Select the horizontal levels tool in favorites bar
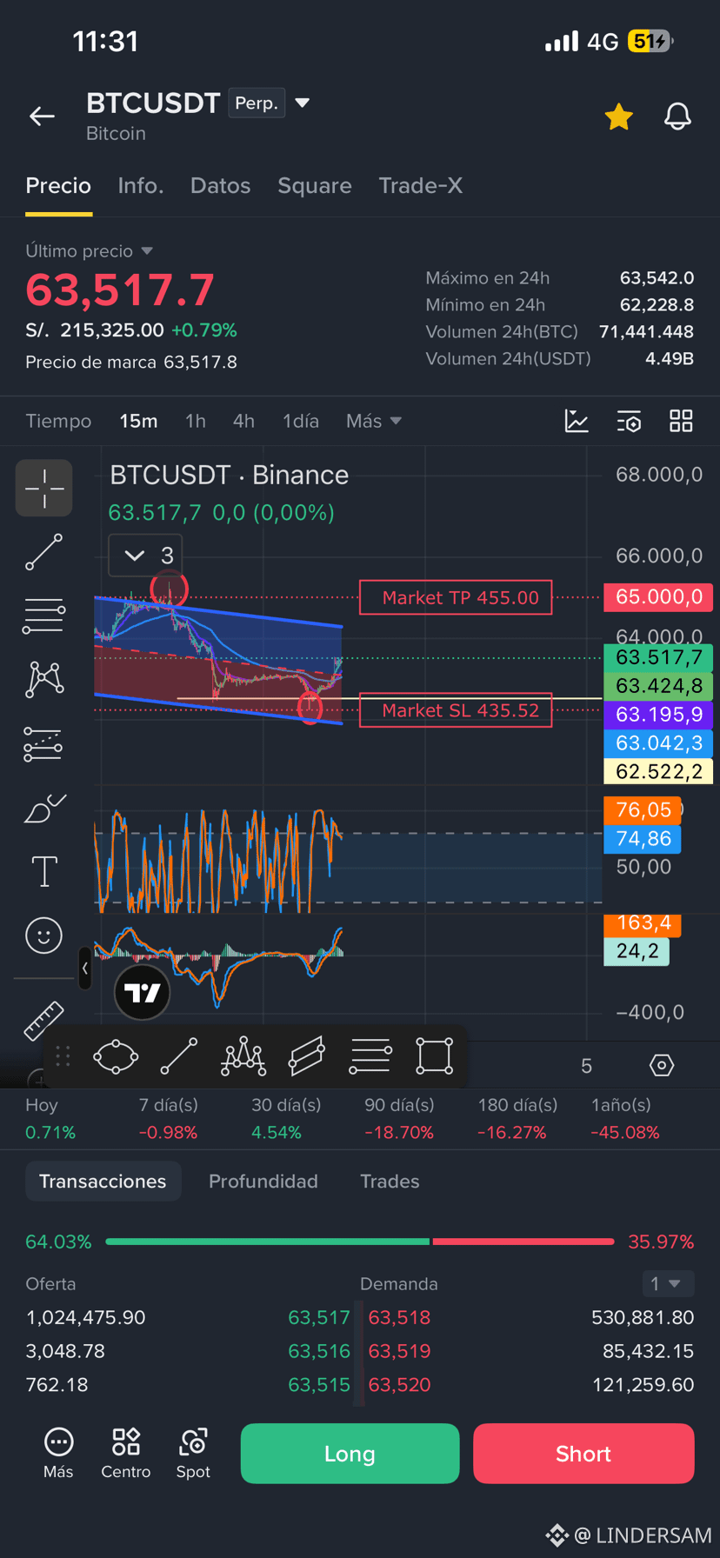The height and width of the screenshot is (1558, 720). (370, 1056)
